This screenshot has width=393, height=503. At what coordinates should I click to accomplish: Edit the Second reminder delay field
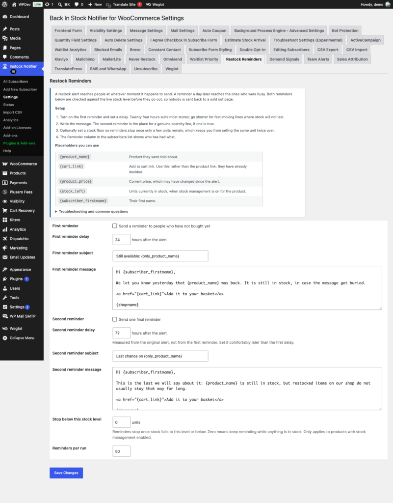pos(121,333)
